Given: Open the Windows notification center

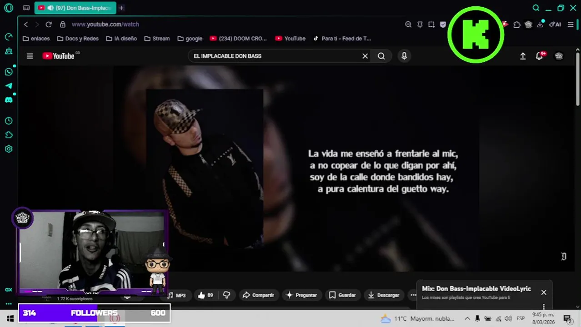Looking at the screenshot, I should click(567, 318).
